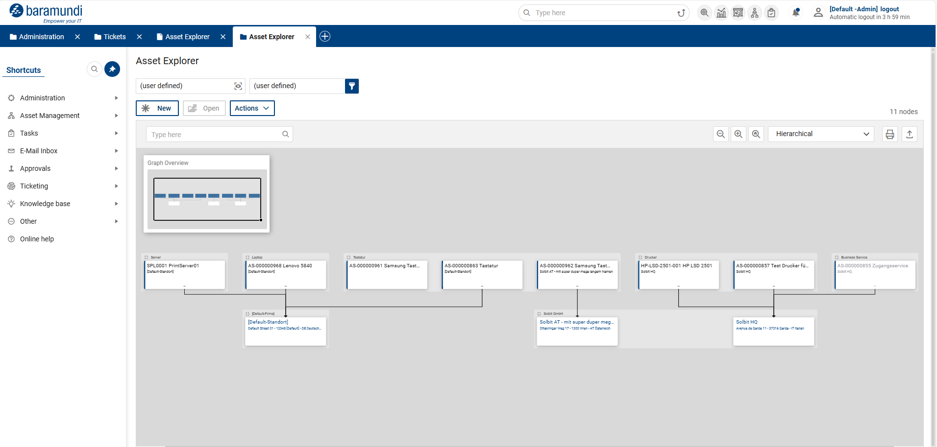Click the zoom out magnifier above the graph
The image size is (937, 447).
[720, 134]
